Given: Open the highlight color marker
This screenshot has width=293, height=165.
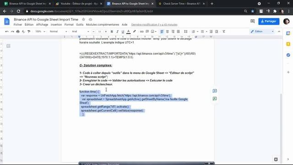Looking at the screenshot, I should point(134,32).
